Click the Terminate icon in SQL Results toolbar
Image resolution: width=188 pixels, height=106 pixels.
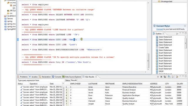(x=158, y=77)
